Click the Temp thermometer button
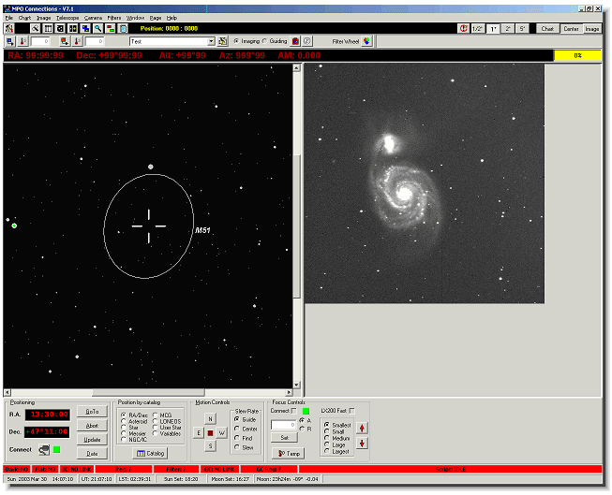 (289, 454)
